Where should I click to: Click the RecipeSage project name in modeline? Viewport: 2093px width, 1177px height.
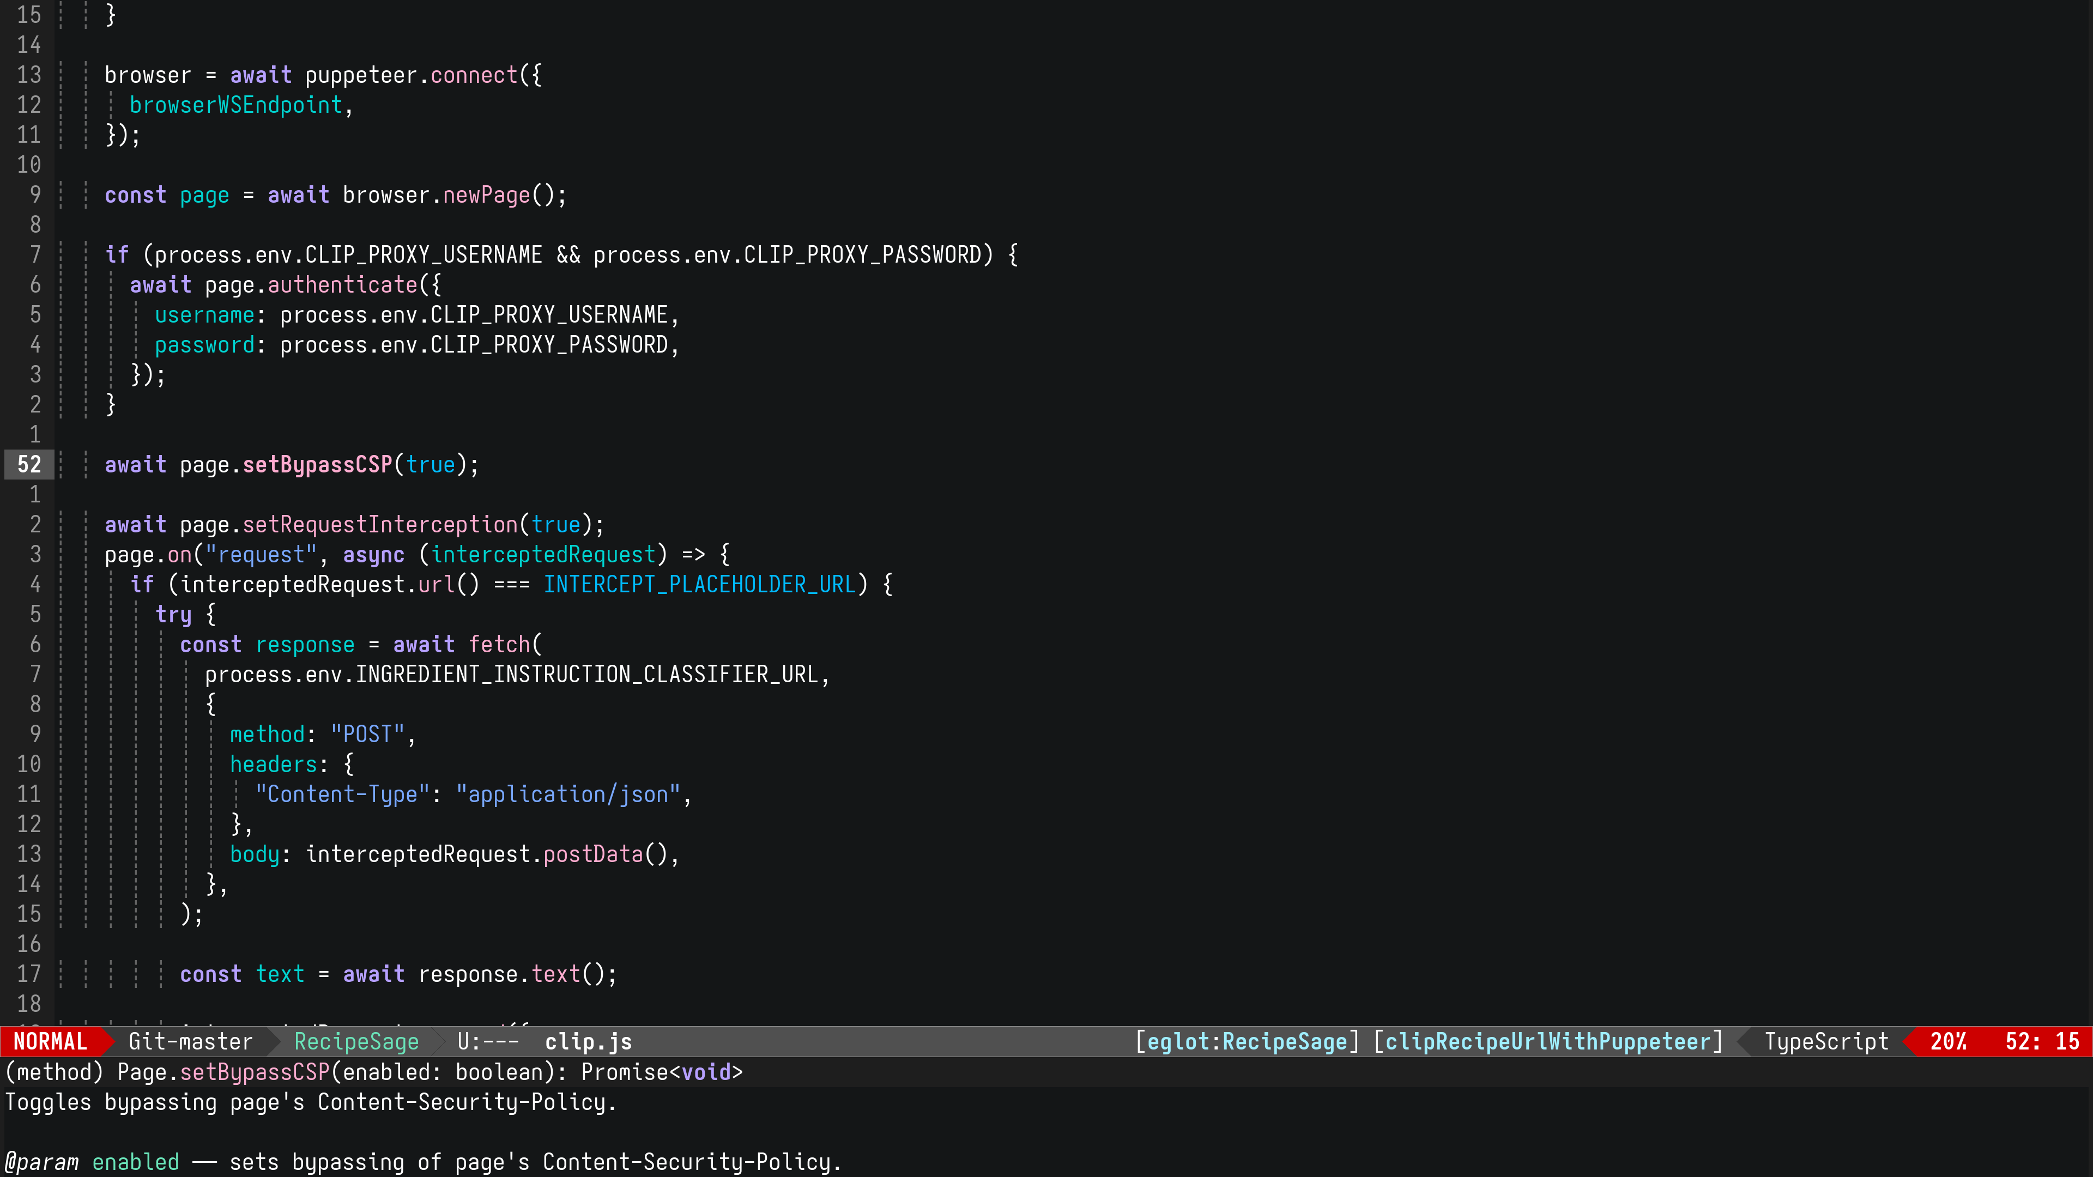(x=356, y=1041)
